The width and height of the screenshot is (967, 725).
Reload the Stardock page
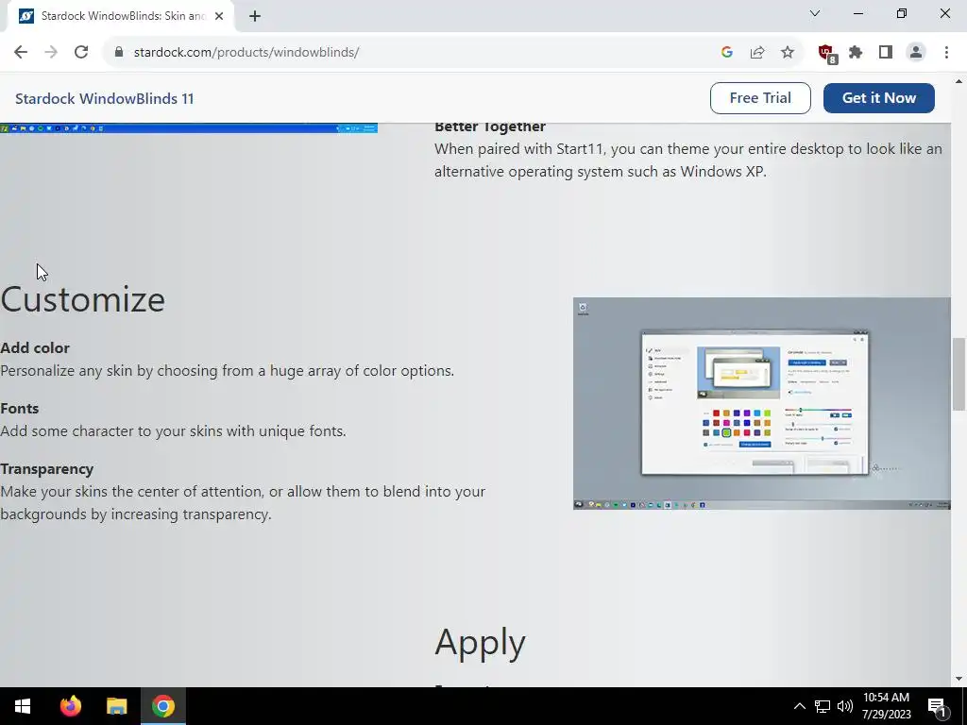coord(81,53)
